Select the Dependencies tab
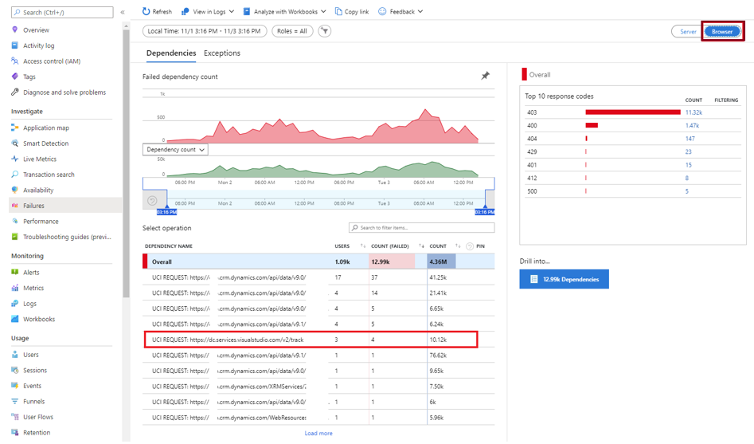The height and width of the screenshot is (444, 754). [171, 53]
